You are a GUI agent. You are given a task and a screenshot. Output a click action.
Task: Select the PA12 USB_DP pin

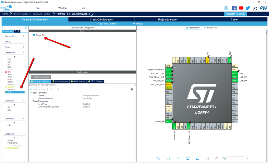click(x=235, y=77)
